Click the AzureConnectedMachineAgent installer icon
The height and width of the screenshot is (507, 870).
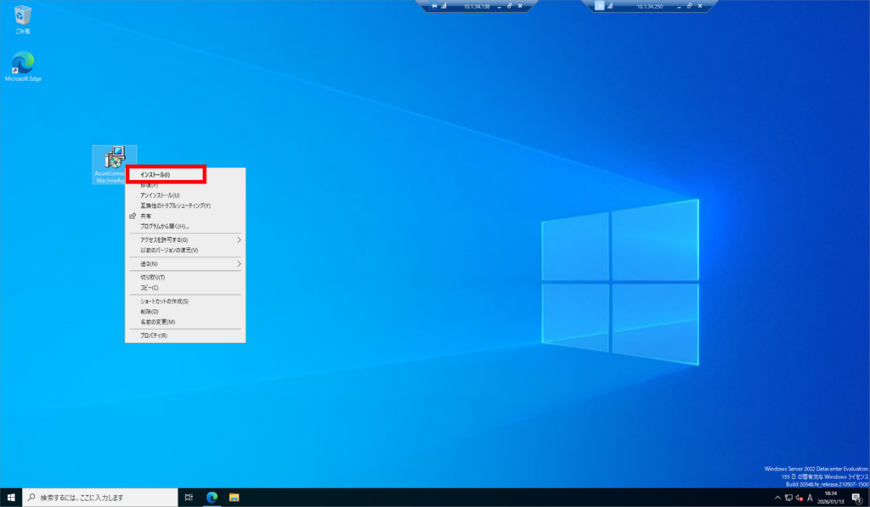point(113,158)
